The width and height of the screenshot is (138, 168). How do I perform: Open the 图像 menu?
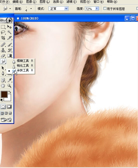click(x=31, y=2)
